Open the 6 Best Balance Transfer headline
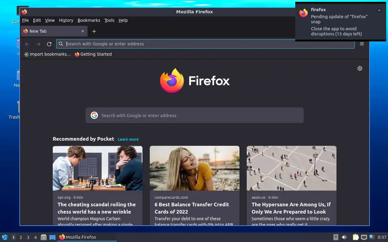388x242 pixels. pos(192,208)
